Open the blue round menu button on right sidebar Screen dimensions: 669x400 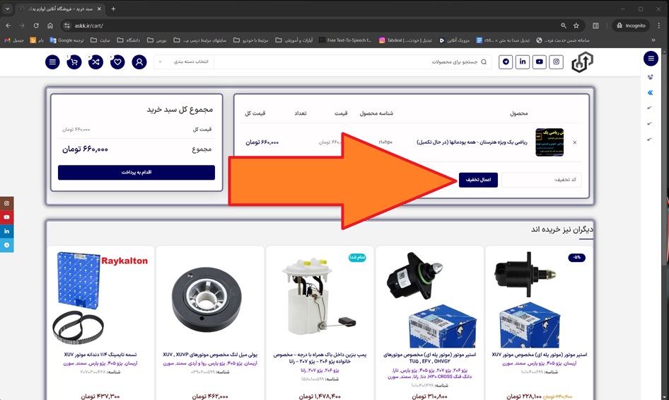point(651,59)
